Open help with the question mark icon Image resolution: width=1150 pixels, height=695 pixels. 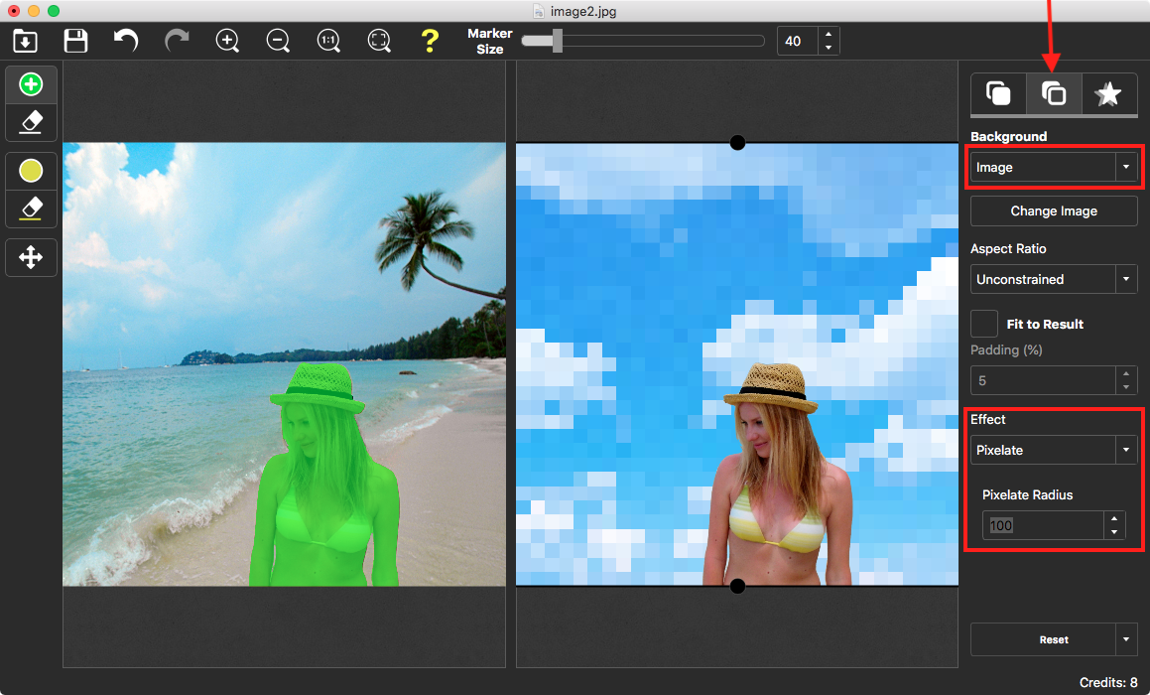(x=429, y=41)
